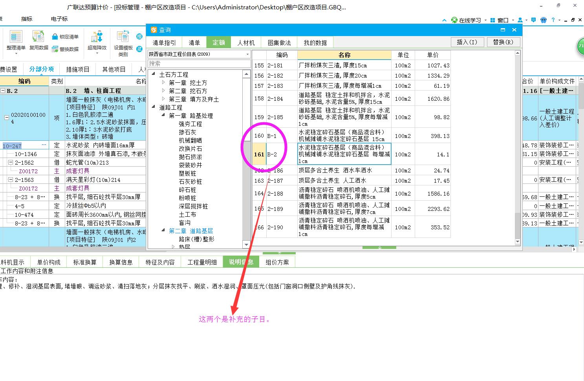Click the 超高降效 icon
Screen dimensions: 584x381
coord(97,37)
